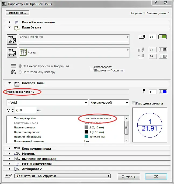Click the project origin hatch orientation icon
The width and height of the screenshot is (174, 184).
pyautogui.click(x=13, y=66)
